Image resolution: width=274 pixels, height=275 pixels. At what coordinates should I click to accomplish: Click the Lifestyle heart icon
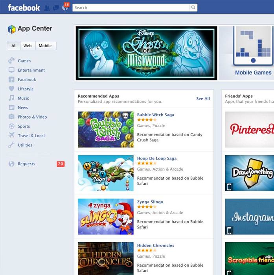11,89
